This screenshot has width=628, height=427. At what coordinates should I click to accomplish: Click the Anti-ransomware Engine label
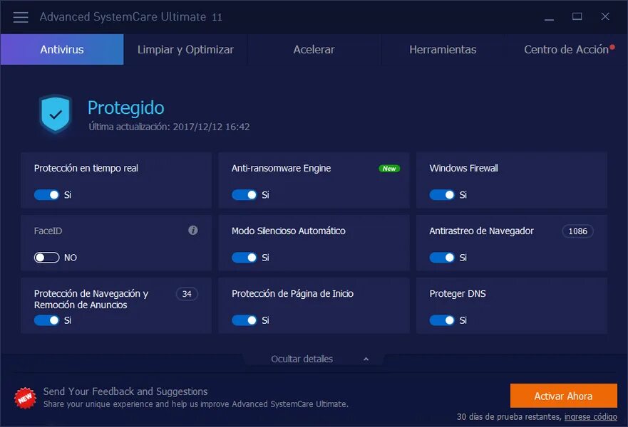click(x=281, y=169)
